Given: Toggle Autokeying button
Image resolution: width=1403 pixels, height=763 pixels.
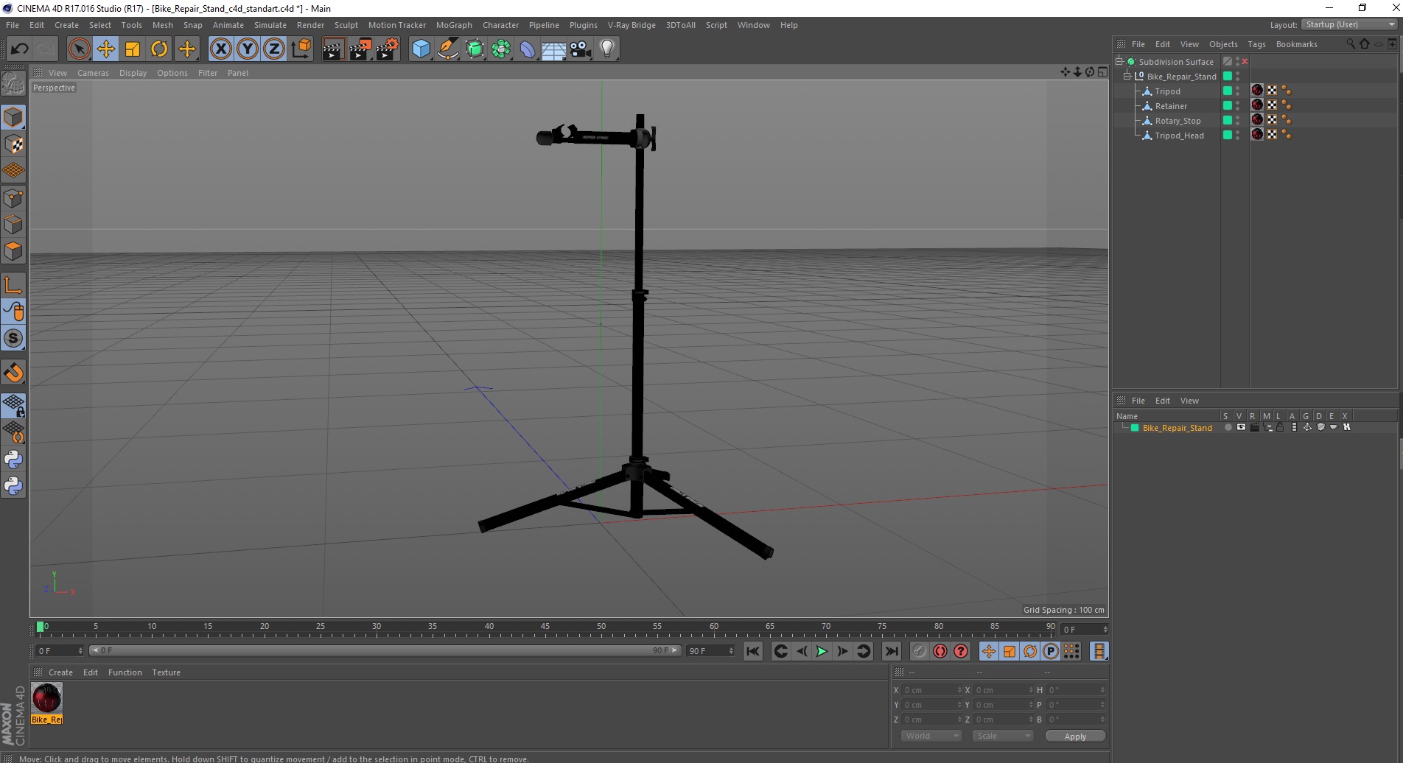Looking at the screenshot, I should coord(940,651).
